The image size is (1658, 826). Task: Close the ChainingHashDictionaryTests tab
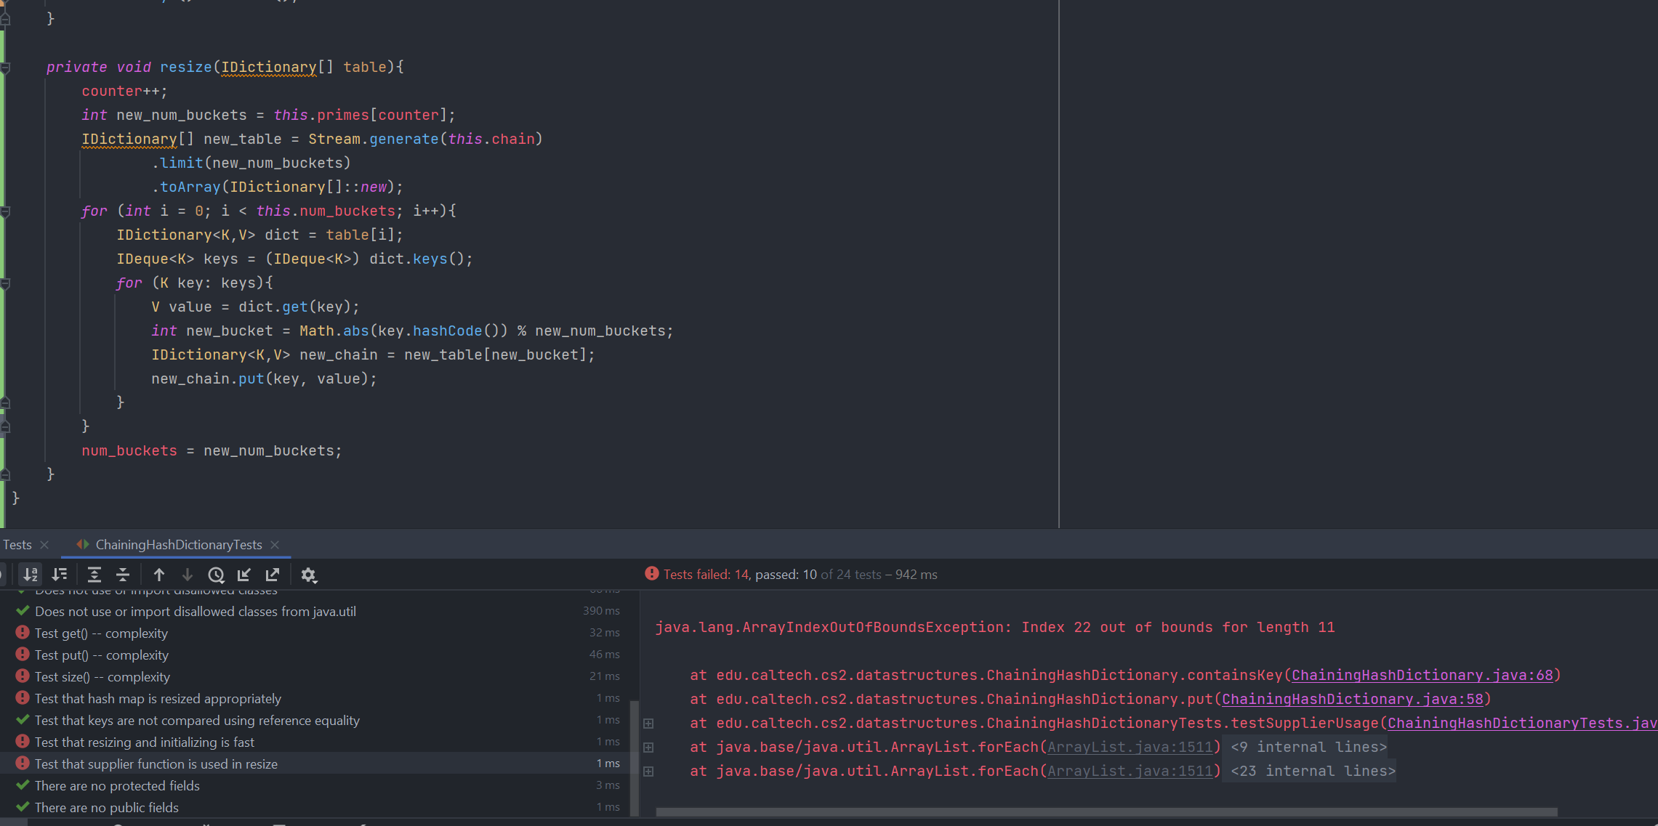click(x=275, y=545)
